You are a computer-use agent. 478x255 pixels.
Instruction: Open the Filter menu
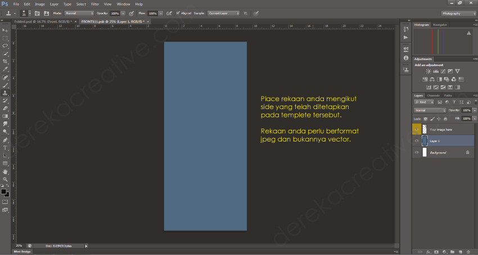[94, 4]
